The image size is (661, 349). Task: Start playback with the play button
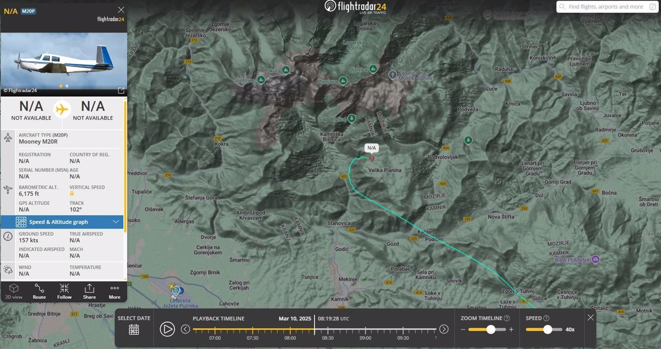coord(167,329)
